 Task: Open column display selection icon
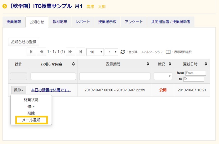tap(168, 52)
